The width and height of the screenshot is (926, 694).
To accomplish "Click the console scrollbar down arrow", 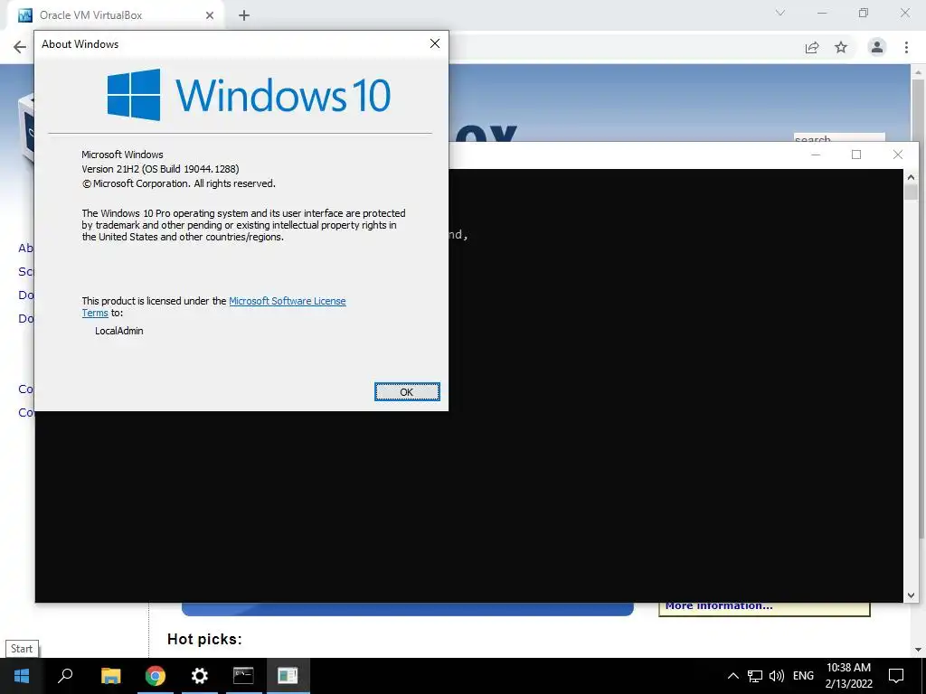I will tap(911, 596).
